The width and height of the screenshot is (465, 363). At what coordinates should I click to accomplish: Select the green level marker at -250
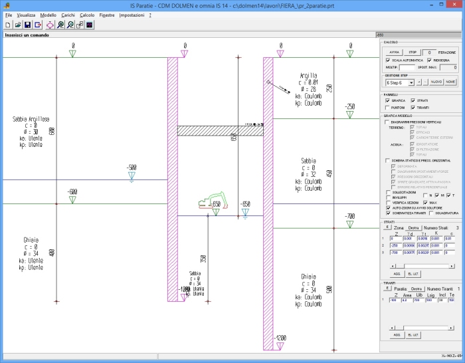[350, 114]
